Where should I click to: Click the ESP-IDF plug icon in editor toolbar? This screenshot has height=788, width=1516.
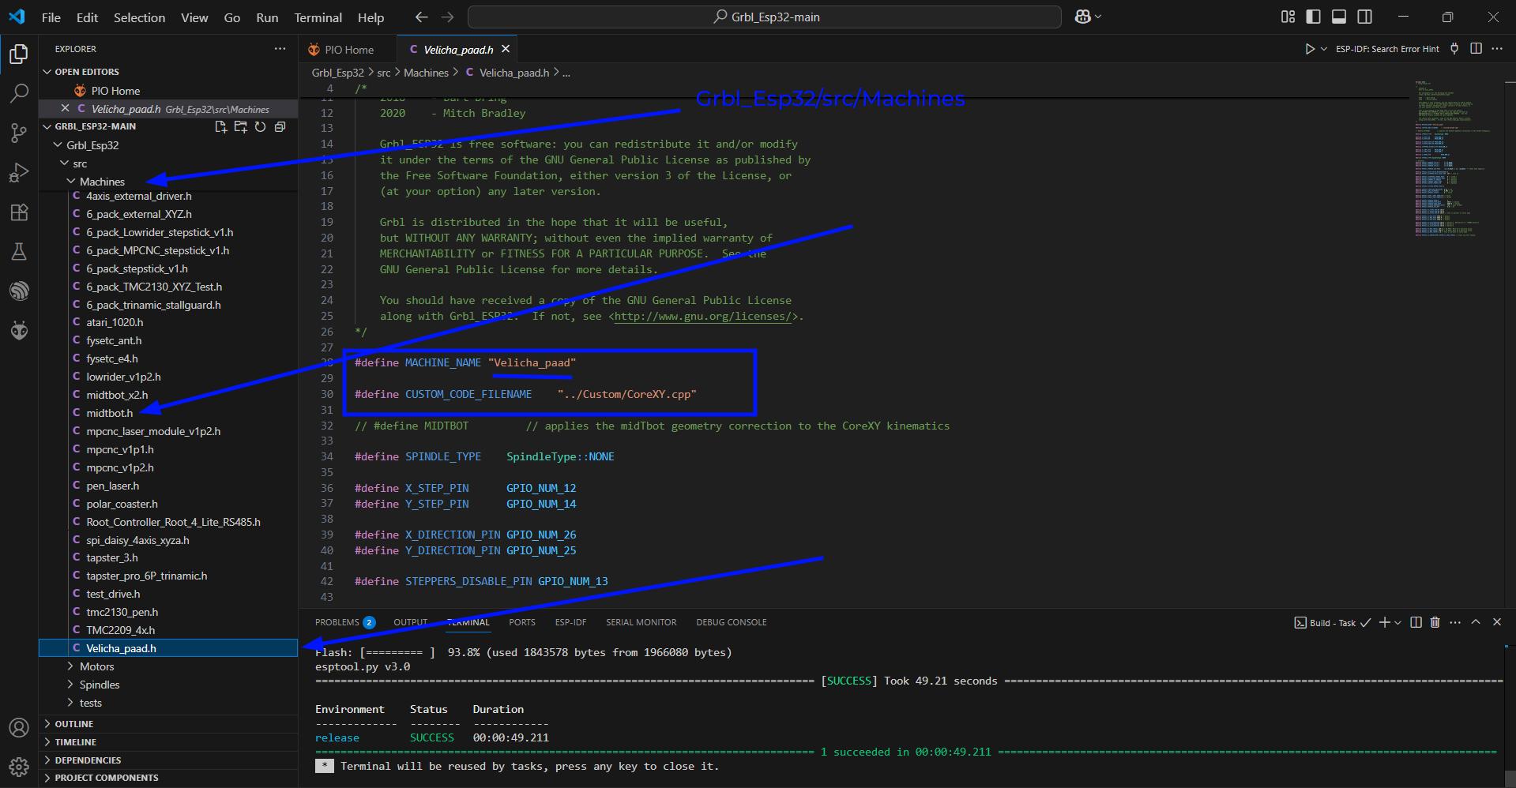point(1454,49)
